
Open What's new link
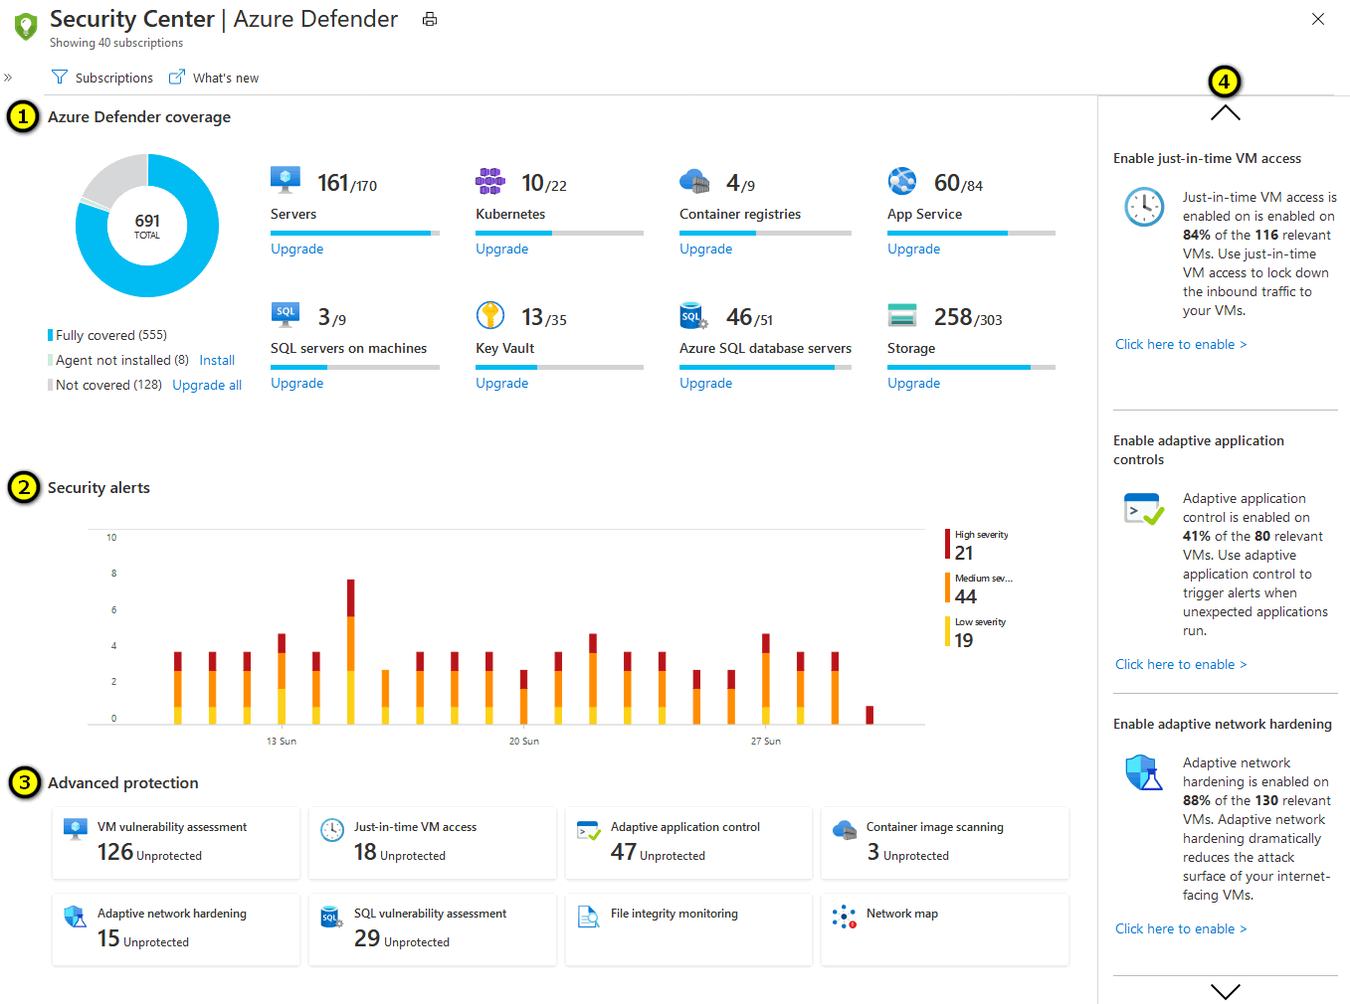214,78
